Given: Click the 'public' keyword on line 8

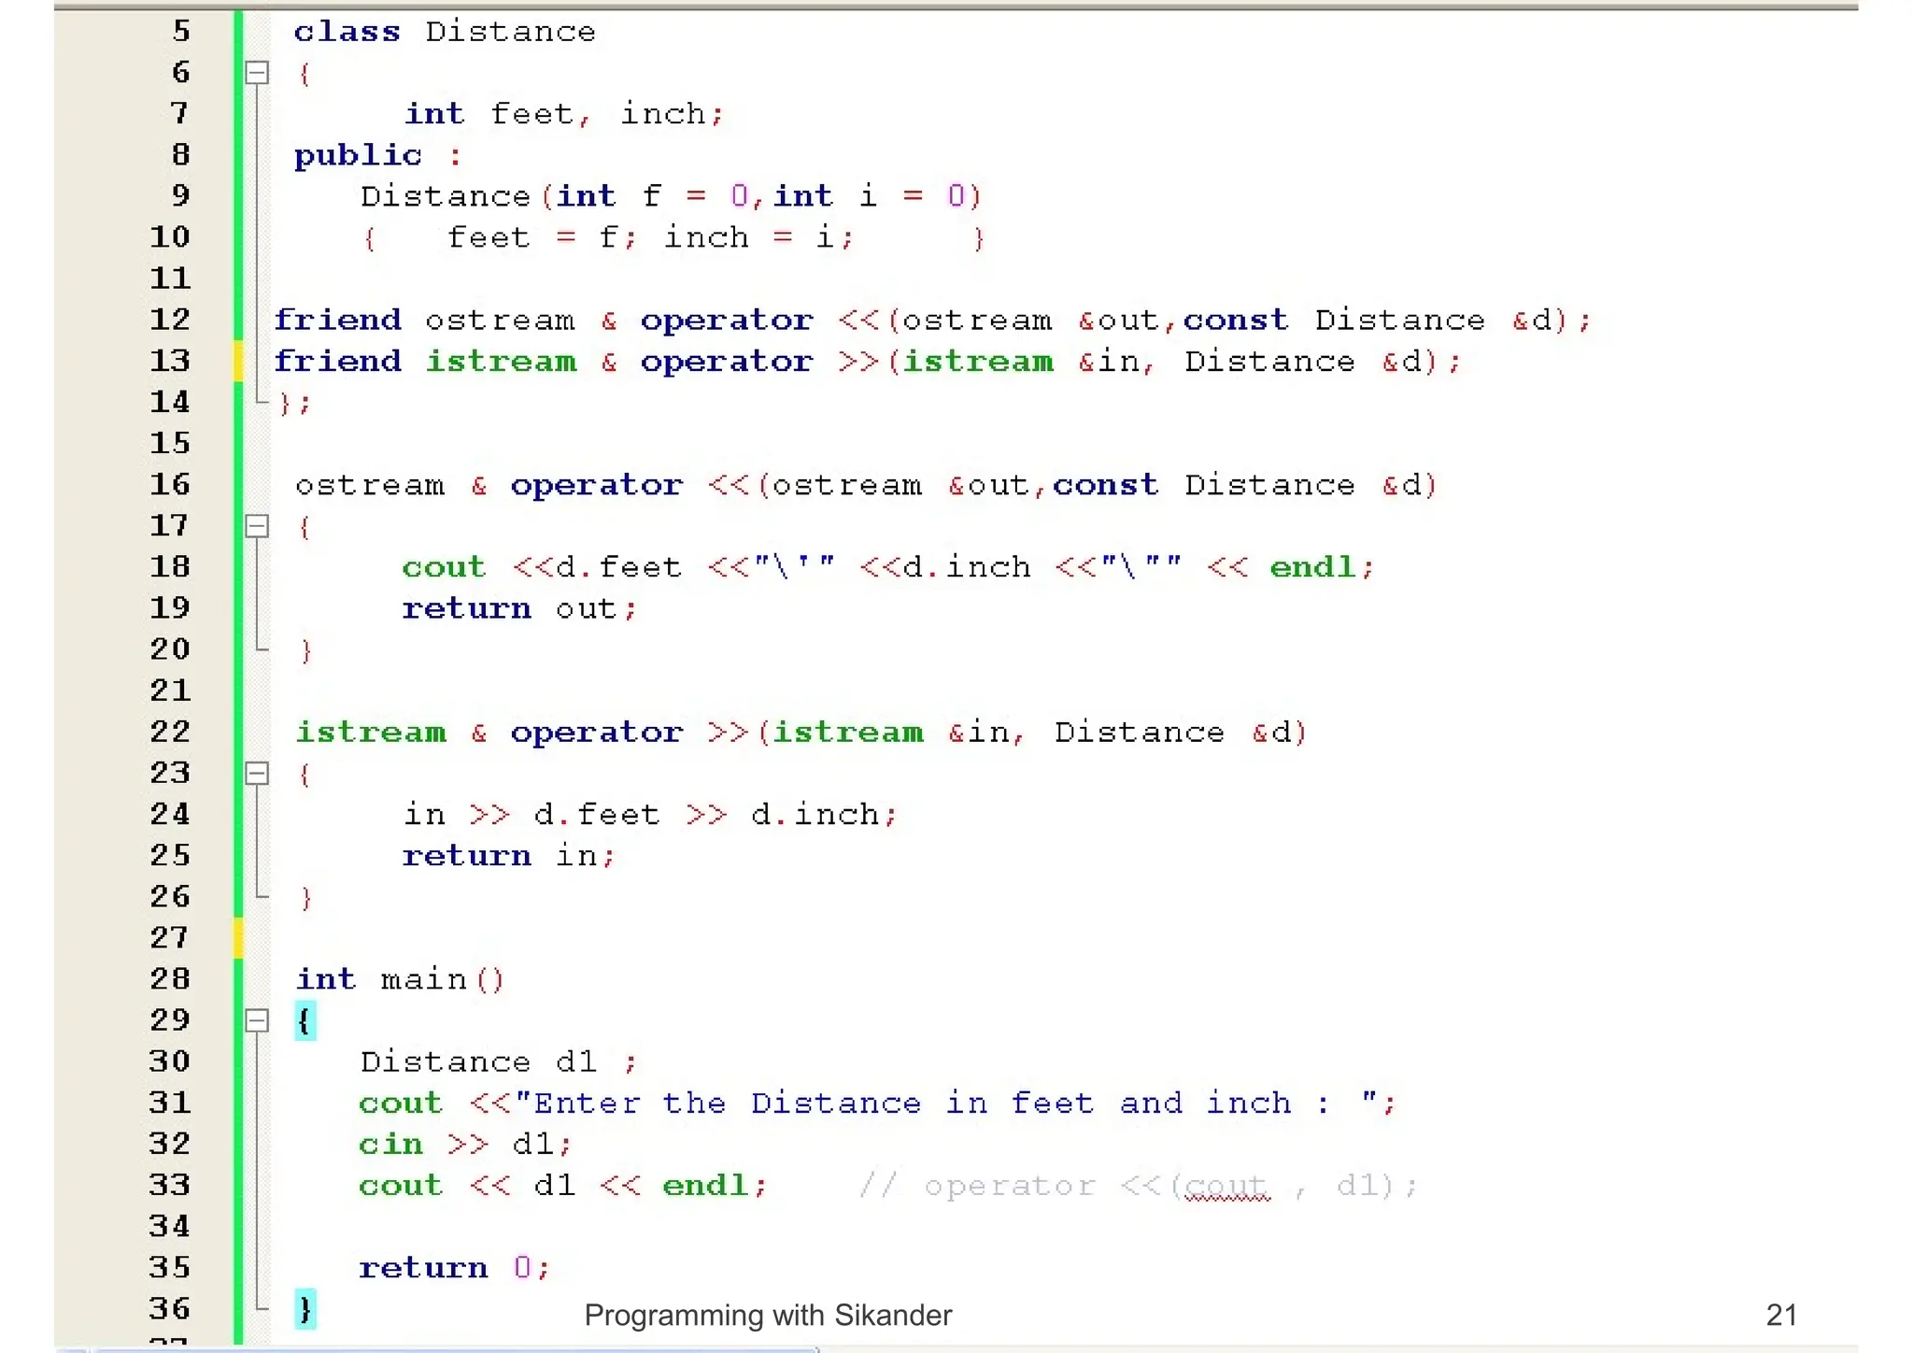Looking at the screenshot, I should (358, 155).
